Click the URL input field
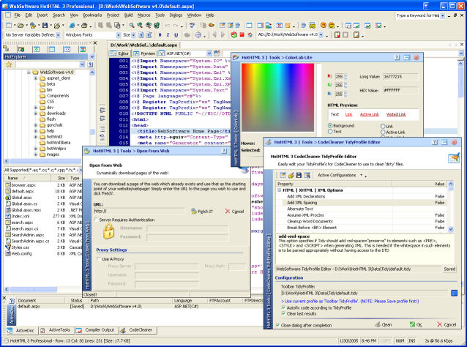Image resolution: width=467 pixels, height=347 pixels. [139, 211]
